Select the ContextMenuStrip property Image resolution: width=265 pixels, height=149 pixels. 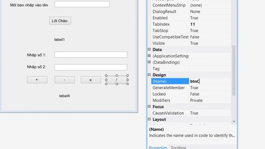pos(169,5)
